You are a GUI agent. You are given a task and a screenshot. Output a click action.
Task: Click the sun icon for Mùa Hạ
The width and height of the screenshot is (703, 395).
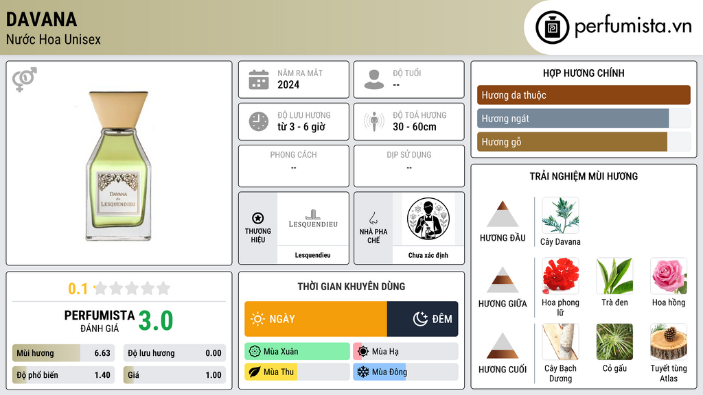tap(363, 352)
